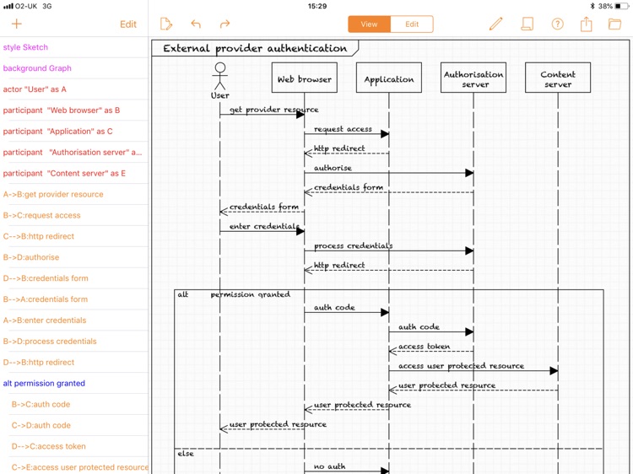Select "B->C:auth code" line
This screenshot has width=633, height=474.
[x=74, y=404]
